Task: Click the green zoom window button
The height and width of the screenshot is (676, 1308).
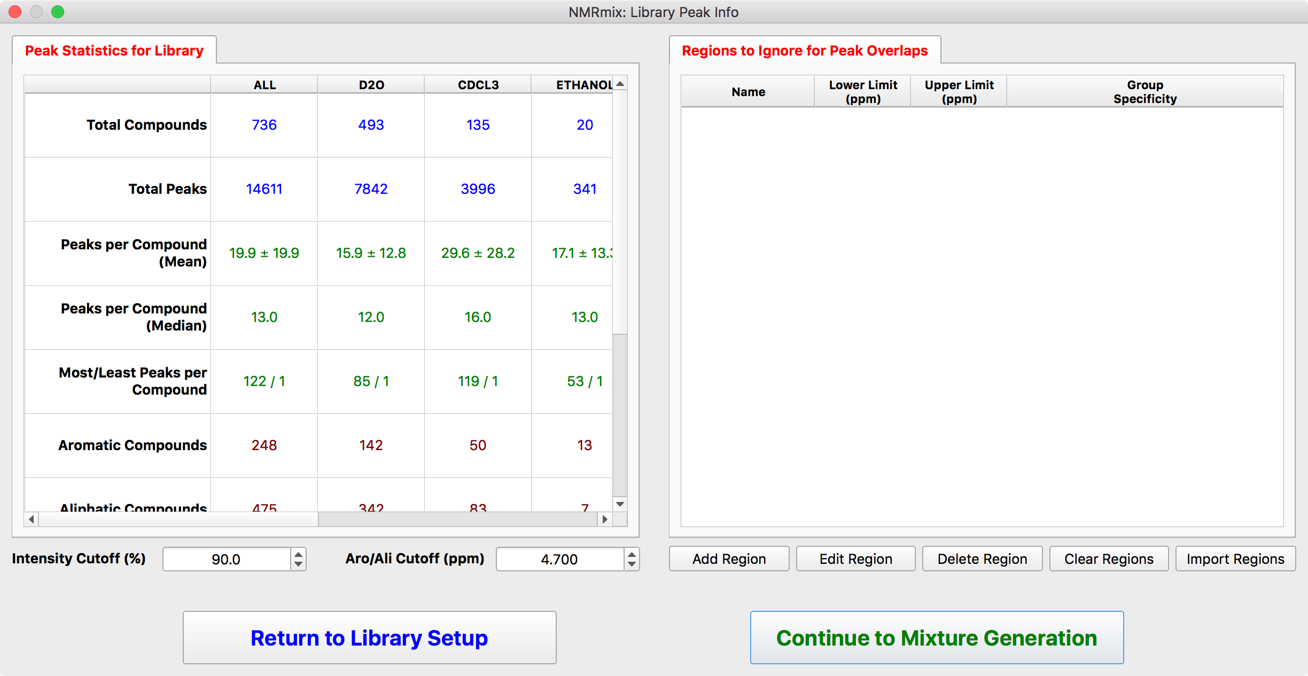Action: (x=58, y=12)
